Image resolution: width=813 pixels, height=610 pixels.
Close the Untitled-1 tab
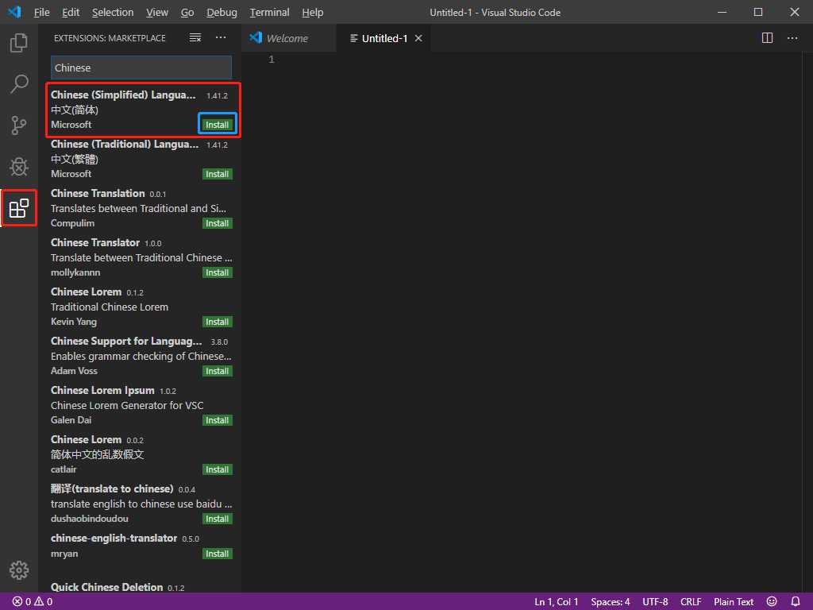coord(418,38)
